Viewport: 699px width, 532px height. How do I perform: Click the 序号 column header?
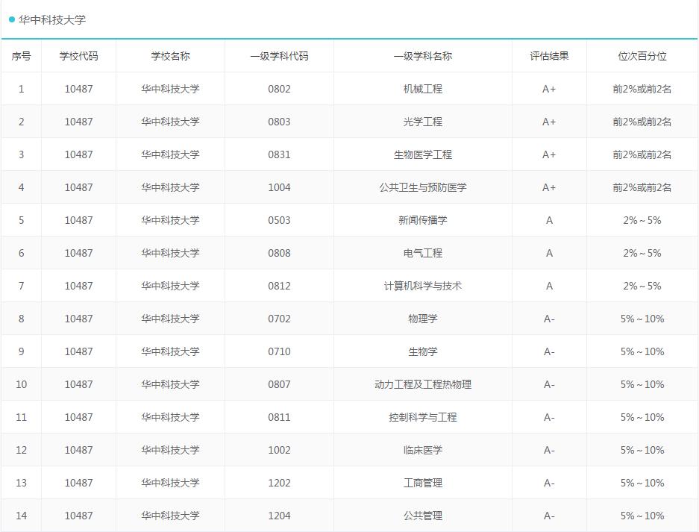(21, 55)
